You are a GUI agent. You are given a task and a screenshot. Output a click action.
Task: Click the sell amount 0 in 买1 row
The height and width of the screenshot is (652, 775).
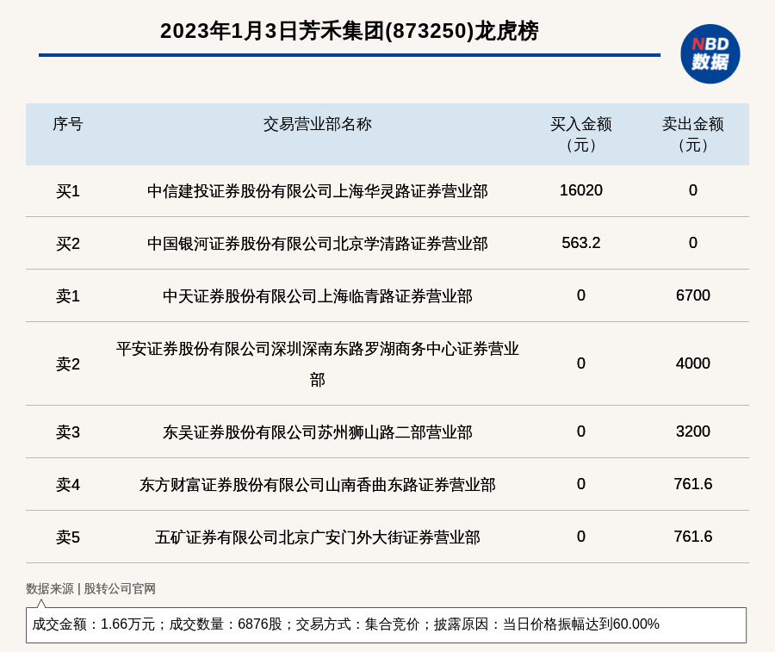click(x=693, y=190)
